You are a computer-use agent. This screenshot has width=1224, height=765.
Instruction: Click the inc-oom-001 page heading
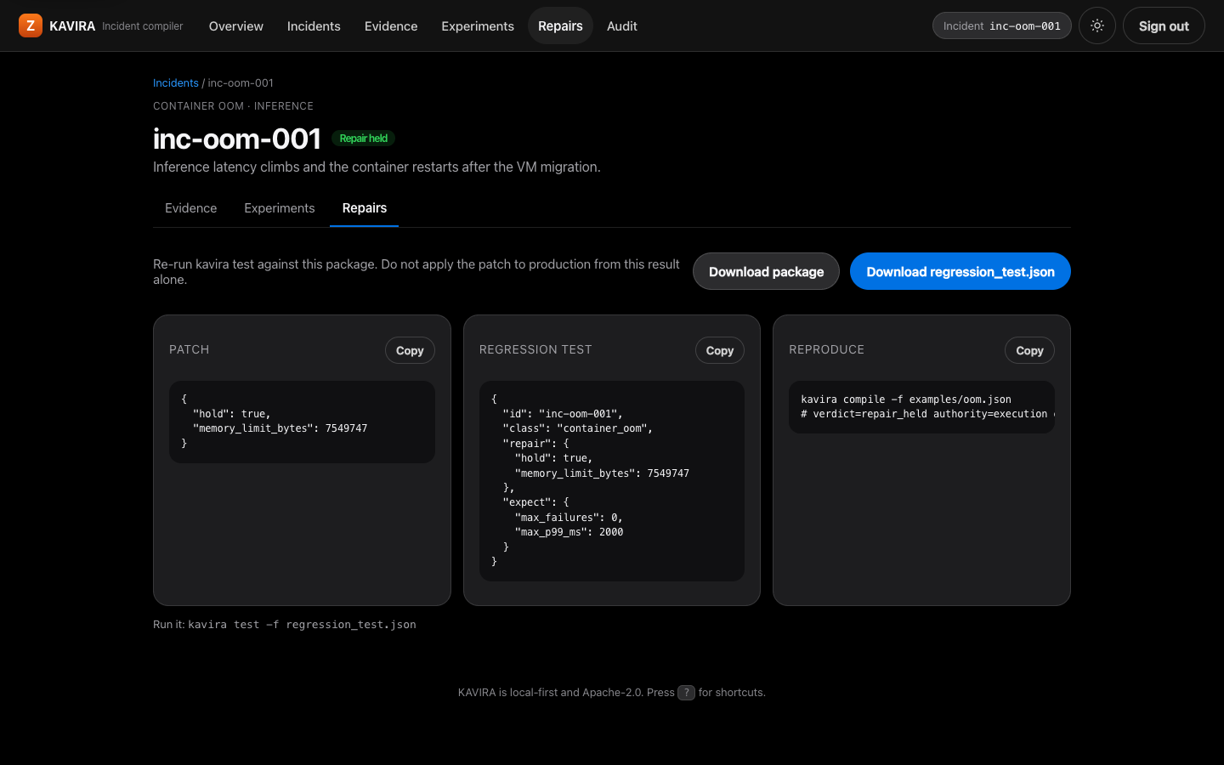pyautogui.click(x=237, y=139)
